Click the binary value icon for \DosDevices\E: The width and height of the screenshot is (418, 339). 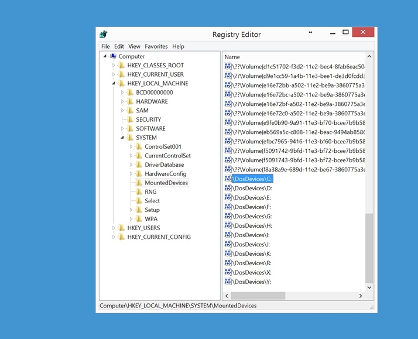coord(228,197)
